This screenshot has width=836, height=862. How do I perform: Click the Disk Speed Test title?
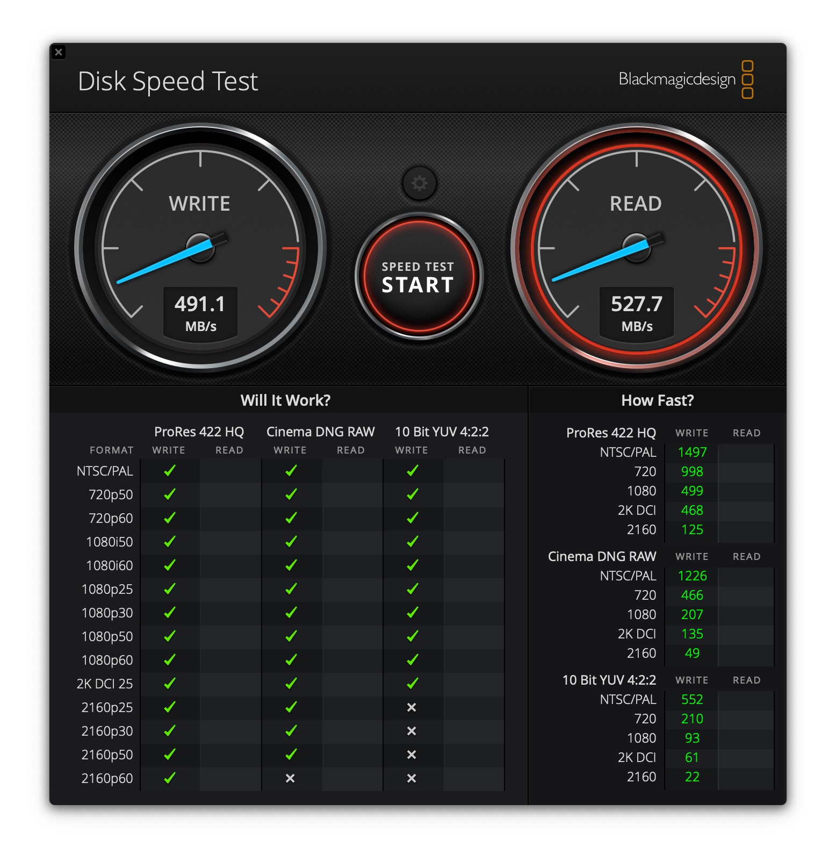[x=168, y=82]
